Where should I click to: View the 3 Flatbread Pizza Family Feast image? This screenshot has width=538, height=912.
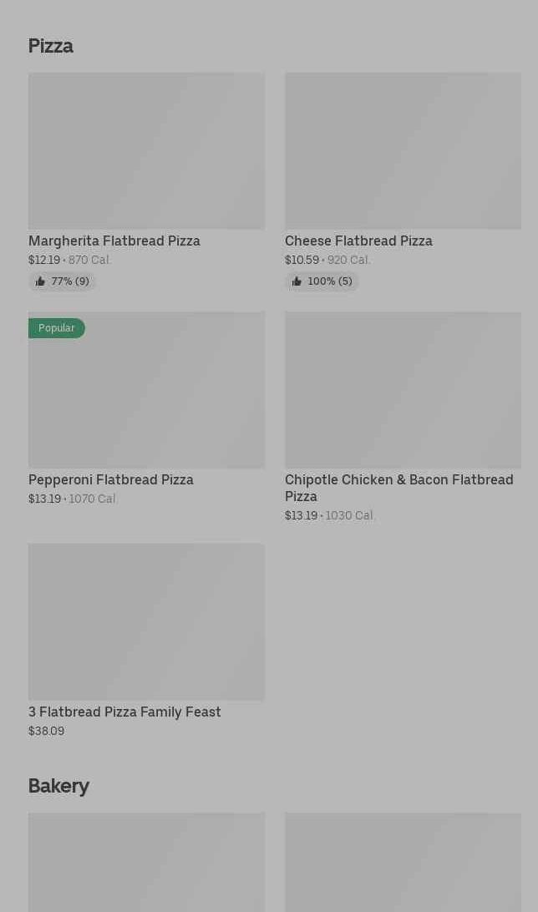click(146, 622)
